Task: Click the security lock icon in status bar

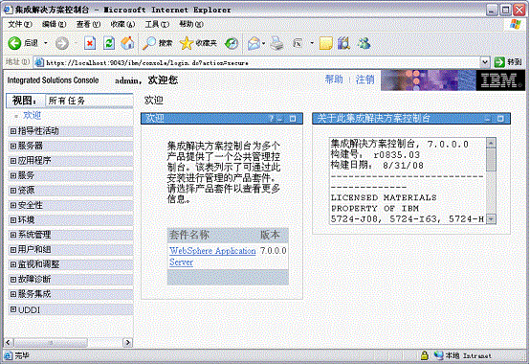Action: click(x=425, y=355)
